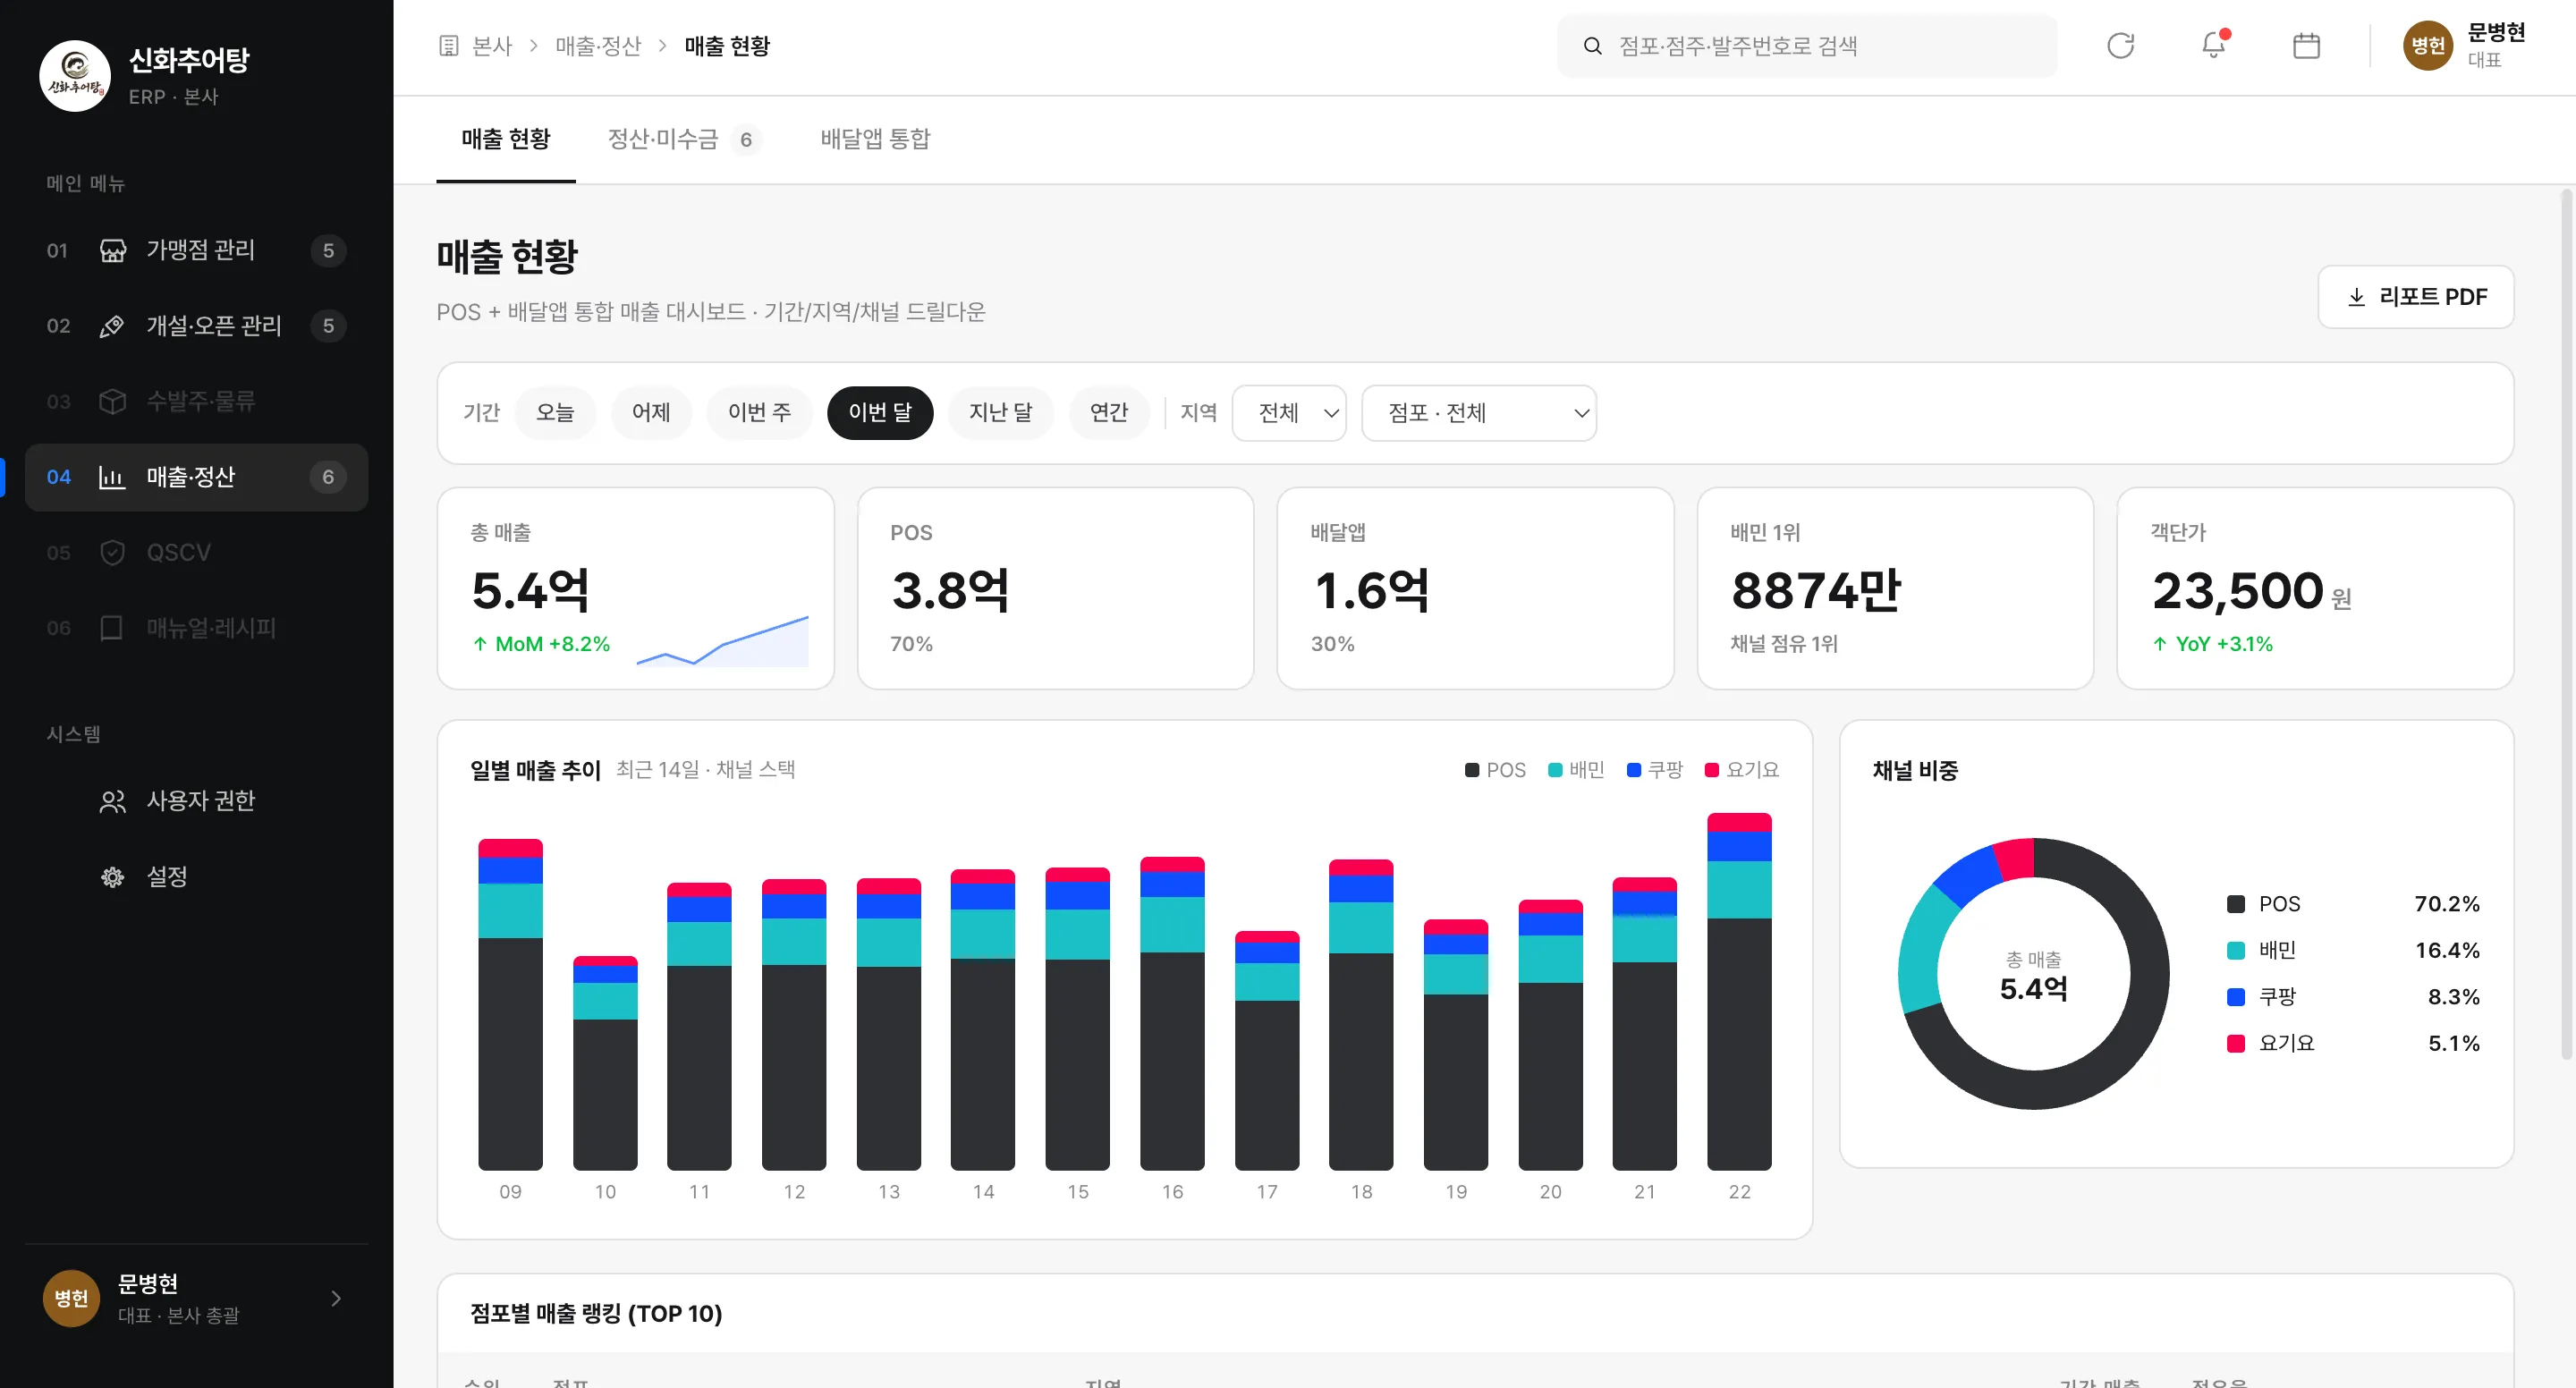2576x1388 pixels.
Task: Switch to 정산·미수금 tab
Action: [685, 139]
